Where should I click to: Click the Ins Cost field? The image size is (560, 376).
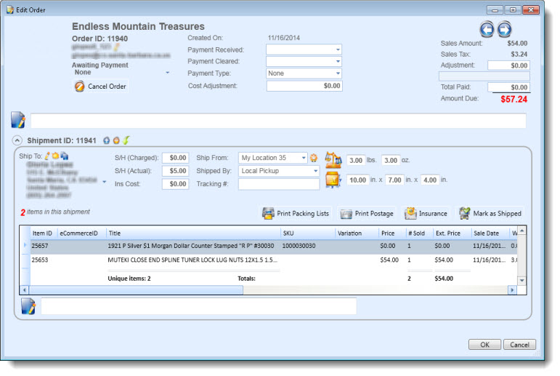175,184
